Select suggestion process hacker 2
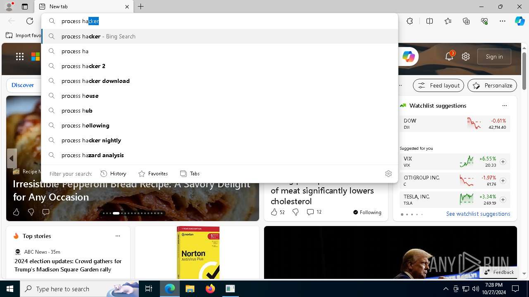This screenshot has width=529, height=297. 220,66
